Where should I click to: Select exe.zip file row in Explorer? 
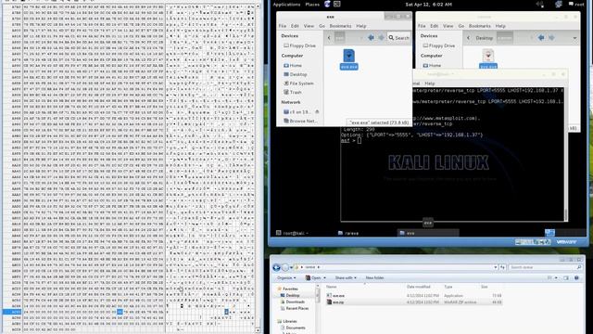click(414, 302)
